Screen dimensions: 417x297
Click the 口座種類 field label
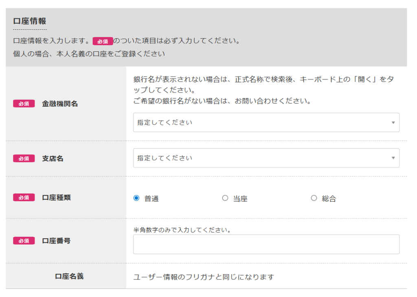(x=57, y=198)
